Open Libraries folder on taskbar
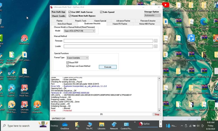Screen dimensions: 218x131 coord(101,125)
